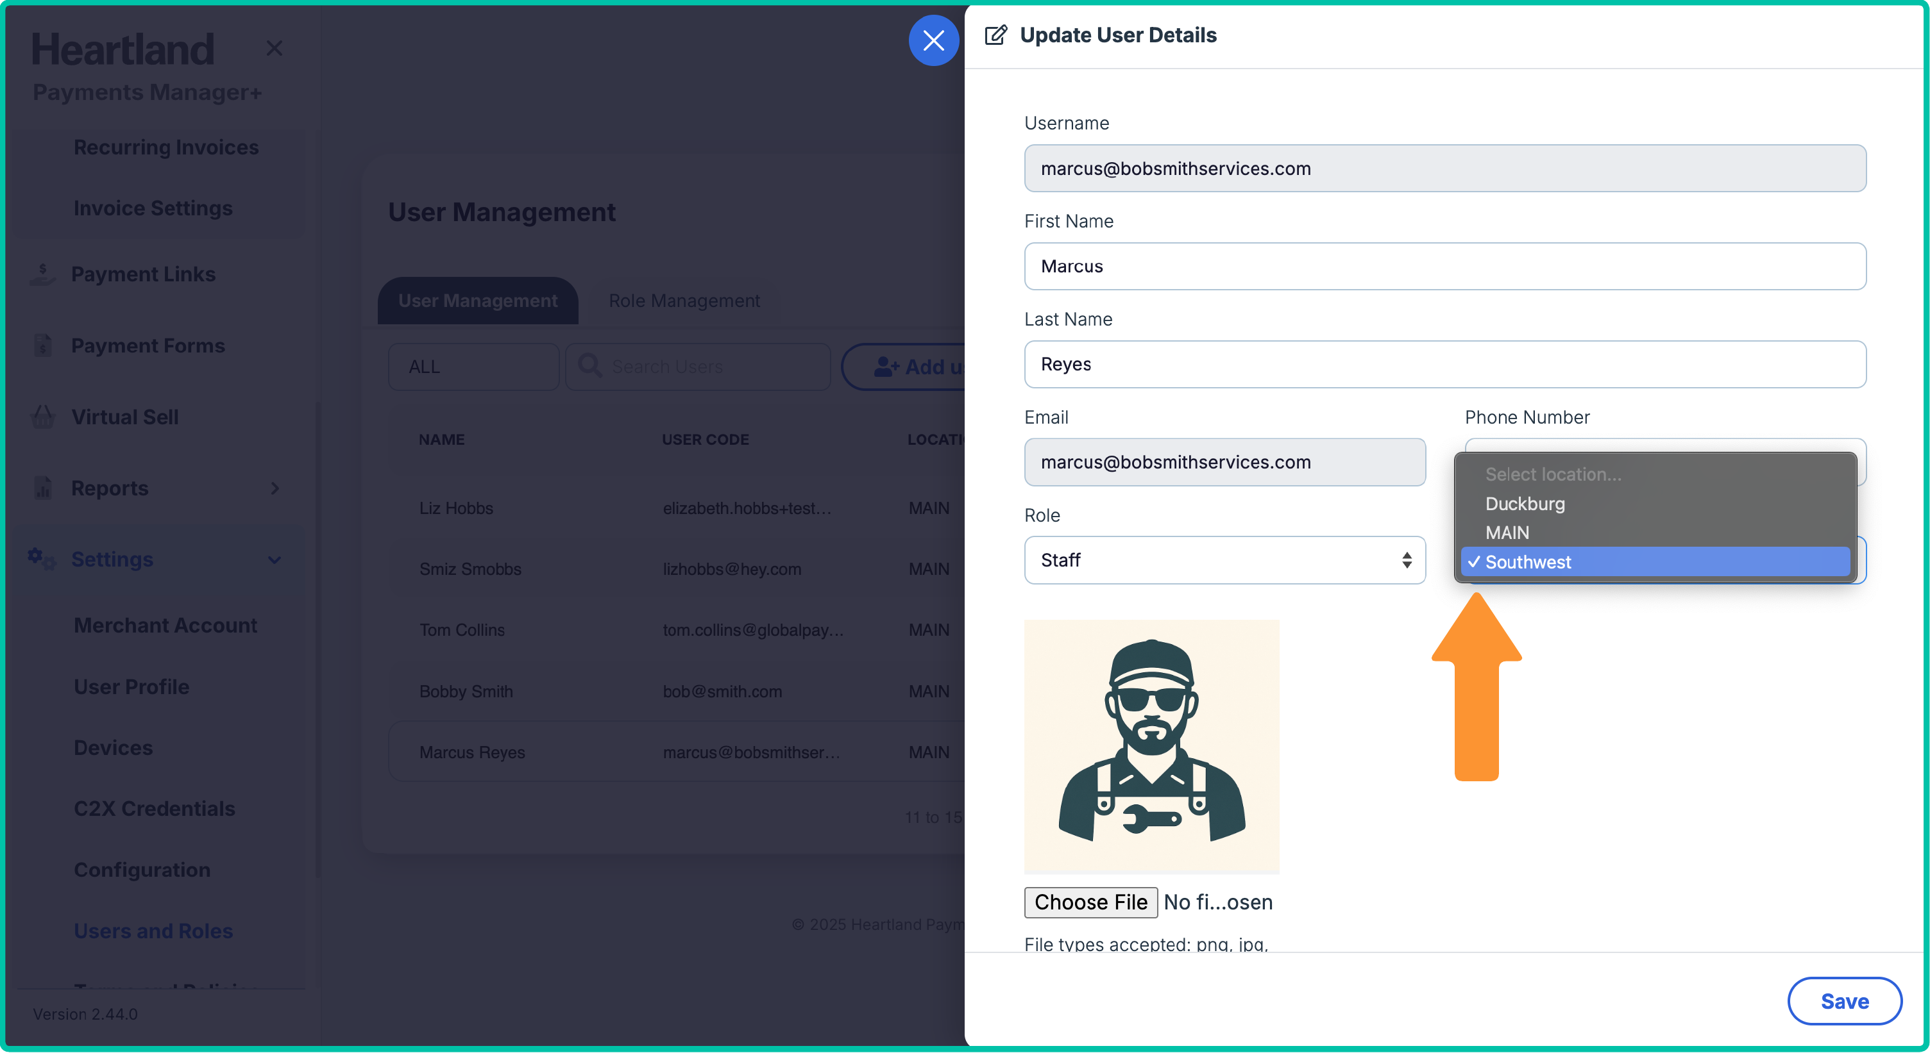Switch to the User Management tab
The width and height of the screenshot is (1930, 1053).
click(x=478, y=301)
